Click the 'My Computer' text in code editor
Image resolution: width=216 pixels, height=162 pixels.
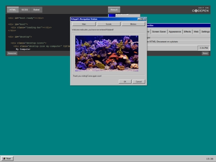(23, 49)
